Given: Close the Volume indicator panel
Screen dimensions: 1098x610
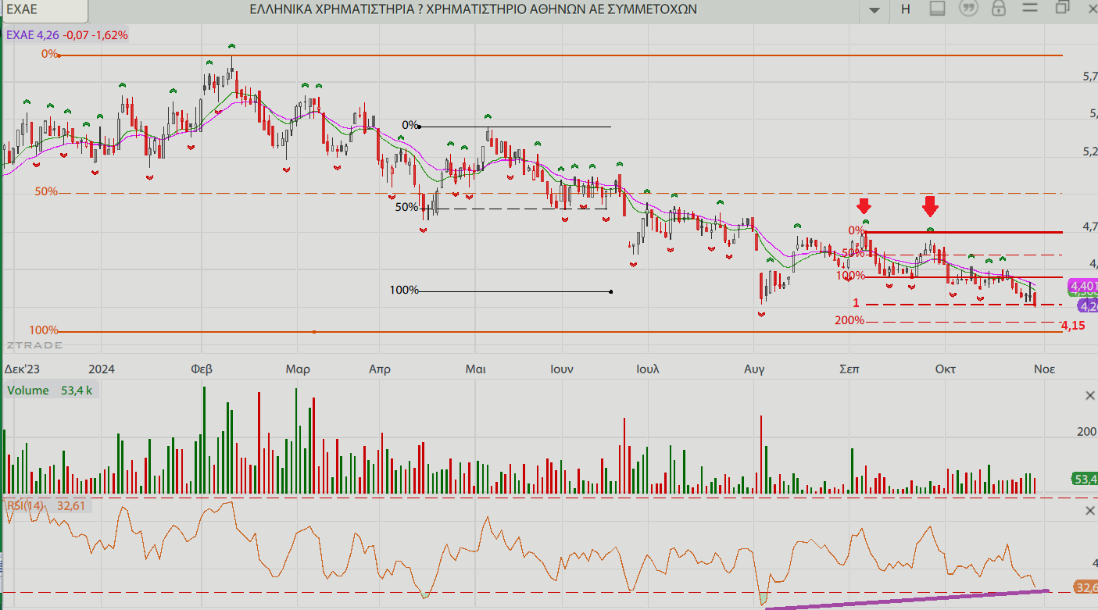Looking at the screenshot, I should coord(1090,396).
